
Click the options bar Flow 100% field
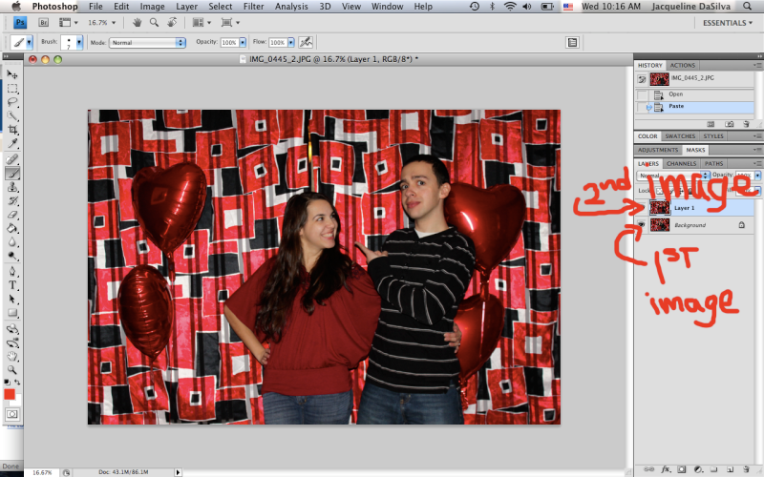[278, 43]
